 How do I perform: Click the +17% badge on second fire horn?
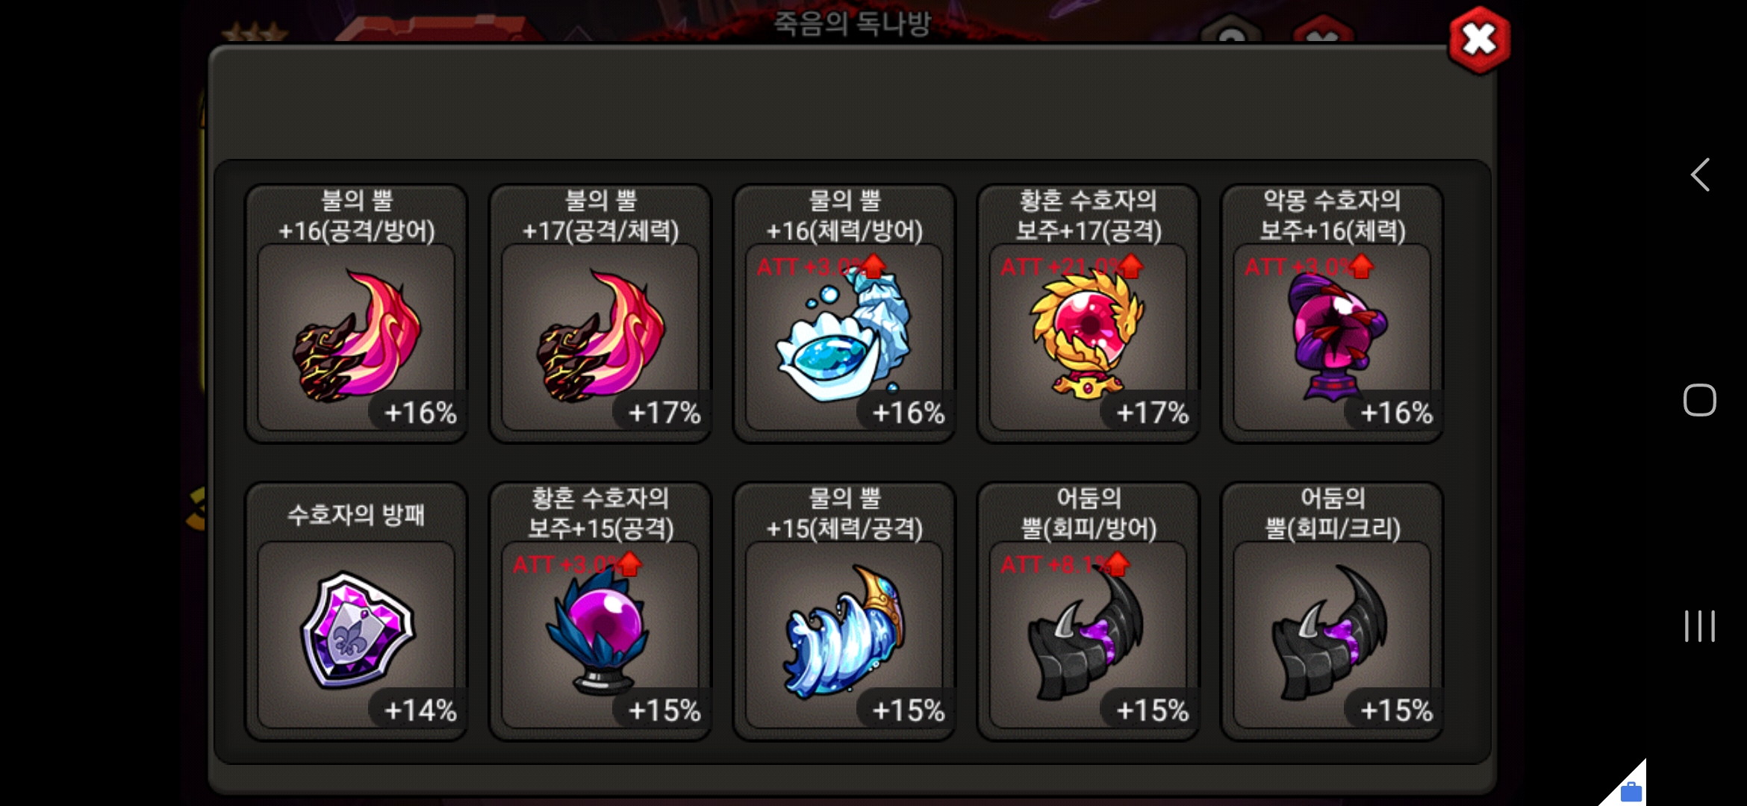click(664, 412)
